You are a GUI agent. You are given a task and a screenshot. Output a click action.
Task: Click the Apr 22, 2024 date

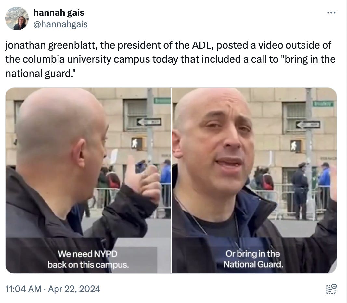coord(74,289)
